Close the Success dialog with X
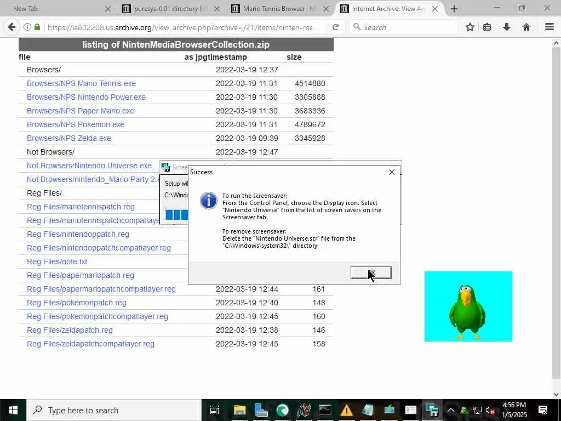Image resolution: width=561 pixels, height=421 pixels. pyautogui.click(x=392, y=172)
